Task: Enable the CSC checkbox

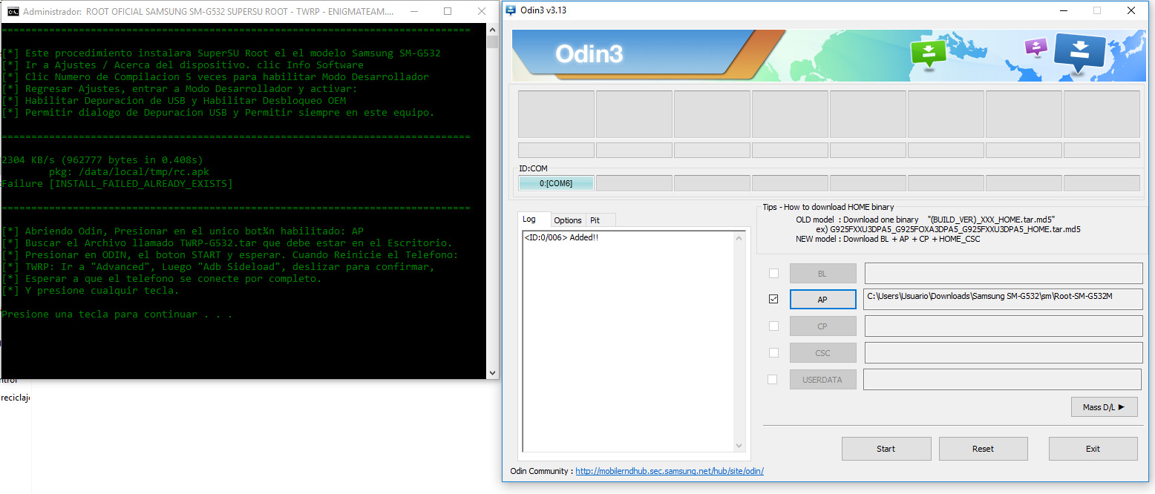Action: (773, 352)
